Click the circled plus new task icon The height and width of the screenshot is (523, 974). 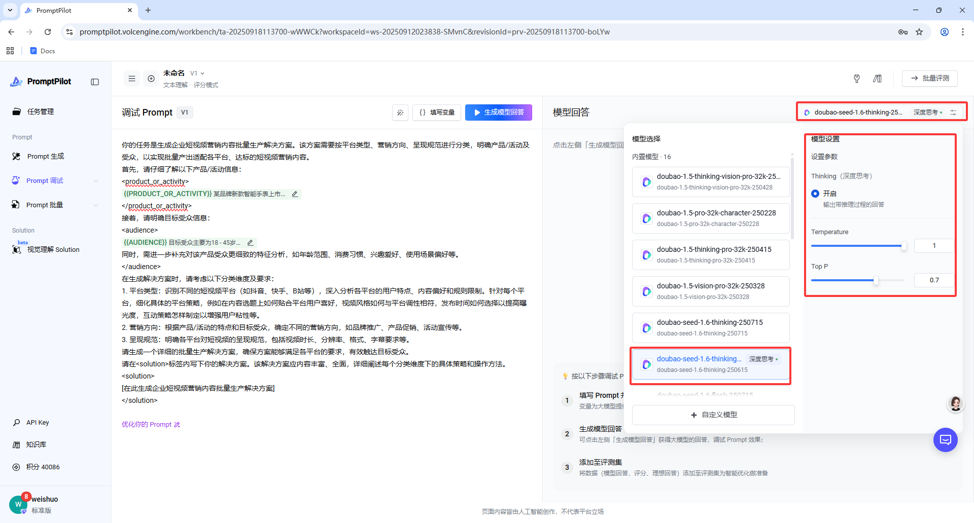(x=151, y=79)
